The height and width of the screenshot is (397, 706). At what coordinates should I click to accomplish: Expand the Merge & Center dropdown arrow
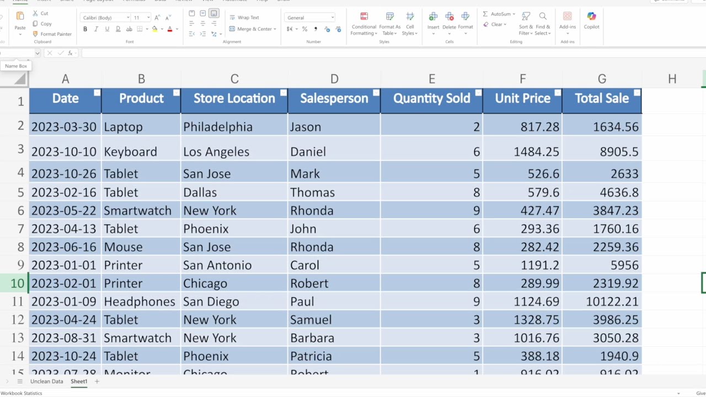pyautogui.click(x=275, y=29)
